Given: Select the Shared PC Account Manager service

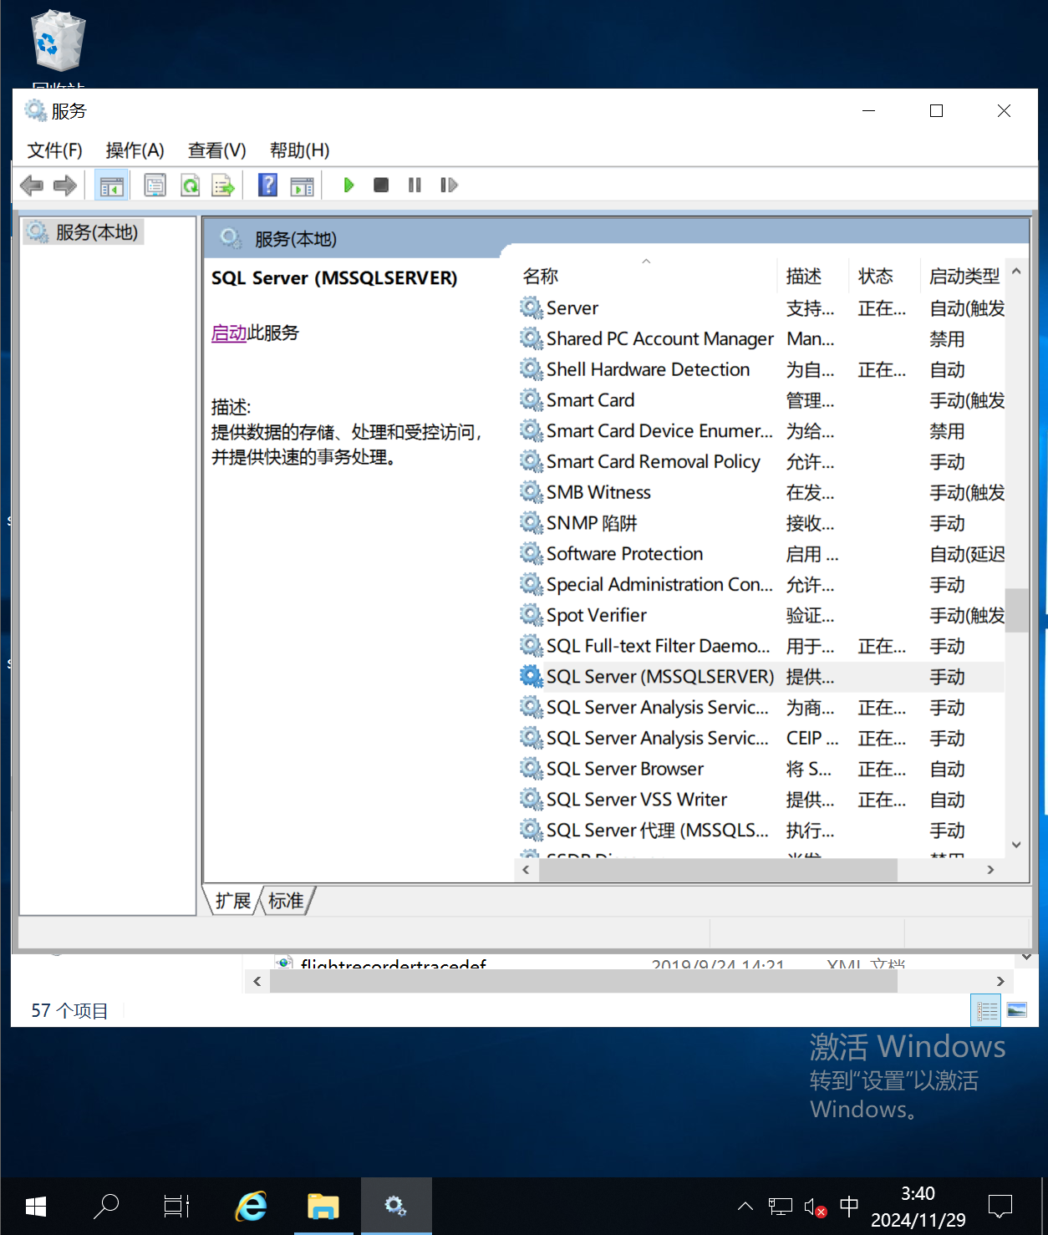Looking at the screenshot, I should point(761,339).
